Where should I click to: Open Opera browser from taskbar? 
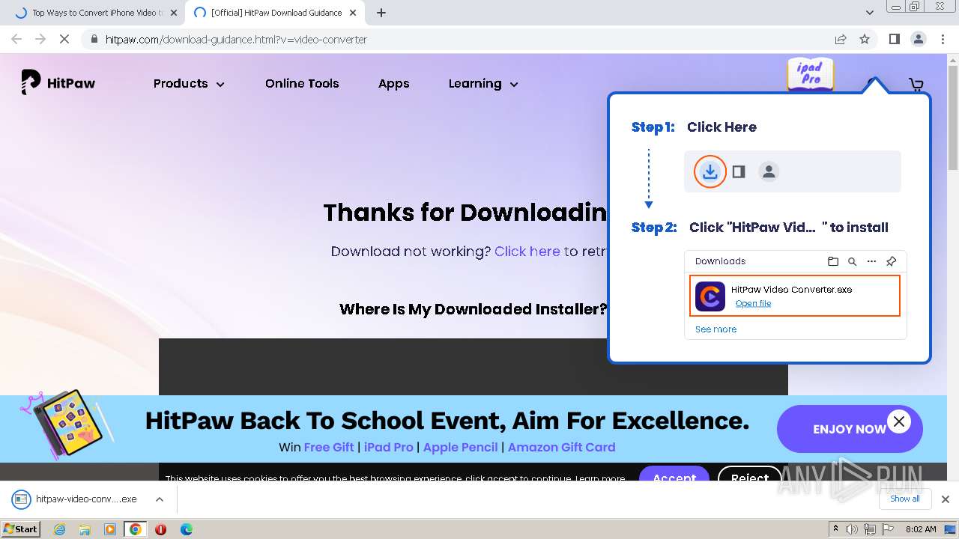tap(160, 529)
